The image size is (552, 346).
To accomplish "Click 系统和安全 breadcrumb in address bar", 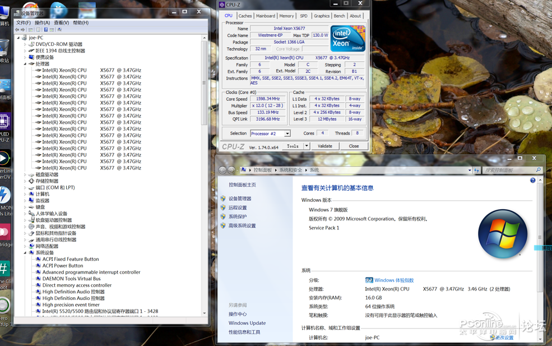I will 291,170.
